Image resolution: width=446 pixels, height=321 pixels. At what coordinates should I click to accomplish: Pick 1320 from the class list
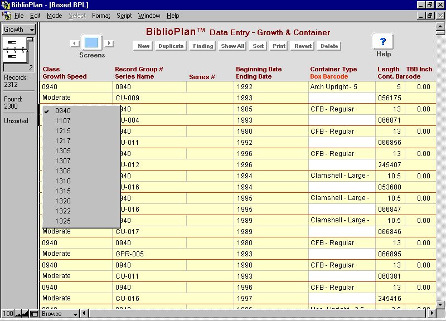[x=81, y=201]
